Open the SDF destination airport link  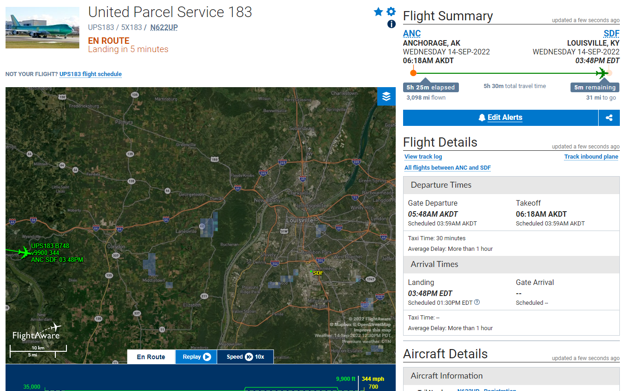pyautogui.click(x=612, y=33)
